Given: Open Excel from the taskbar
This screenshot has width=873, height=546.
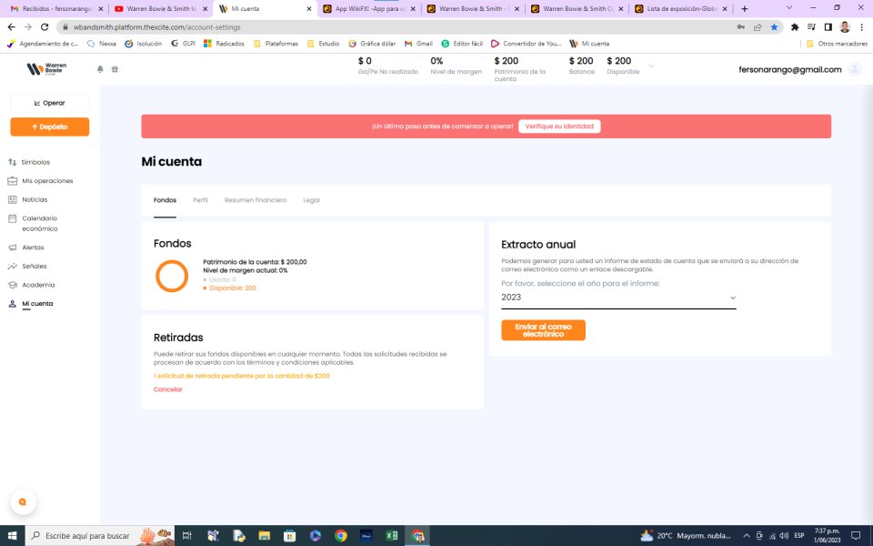Looking at the screenshot, I should tap(391, 535).
